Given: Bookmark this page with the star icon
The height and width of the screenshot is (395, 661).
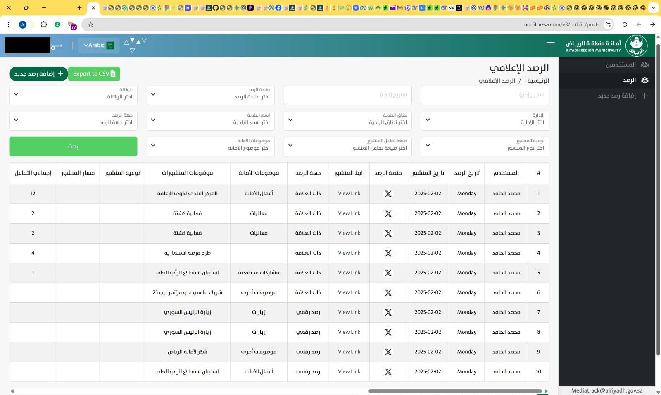Looking at the screenshot, I should coord(90,24).
